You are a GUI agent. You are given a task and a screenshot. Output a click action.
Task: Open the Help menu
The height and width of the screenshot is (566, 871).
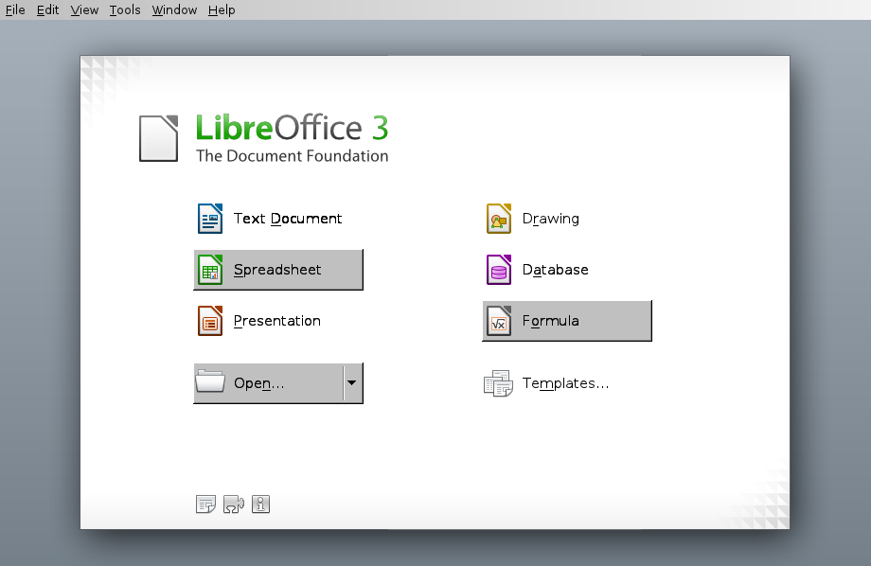pyautogui.click(x=222, y=10)
